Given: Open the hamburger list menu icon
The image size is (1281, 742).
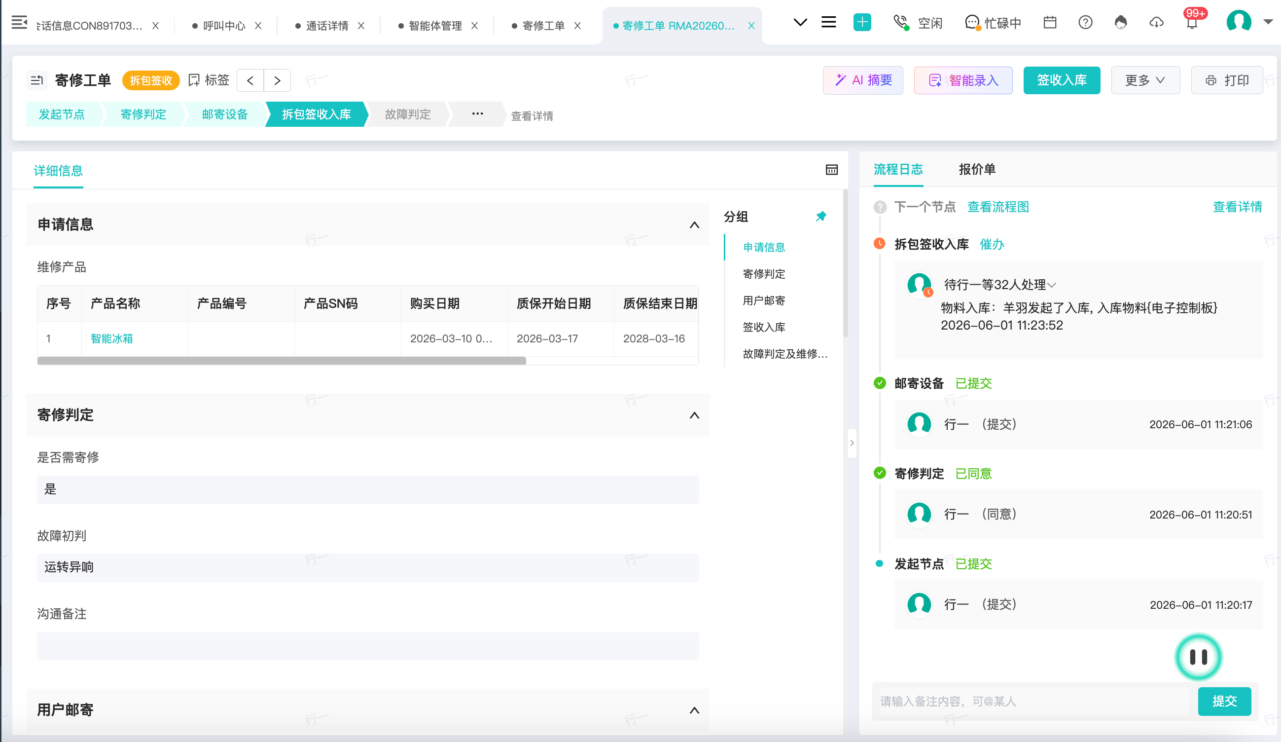Looking at the screenshot, I should [x=828, y=22].
